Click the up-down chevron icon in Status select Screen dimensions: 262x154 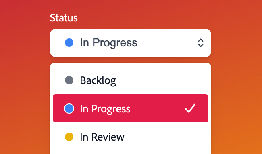200,43
